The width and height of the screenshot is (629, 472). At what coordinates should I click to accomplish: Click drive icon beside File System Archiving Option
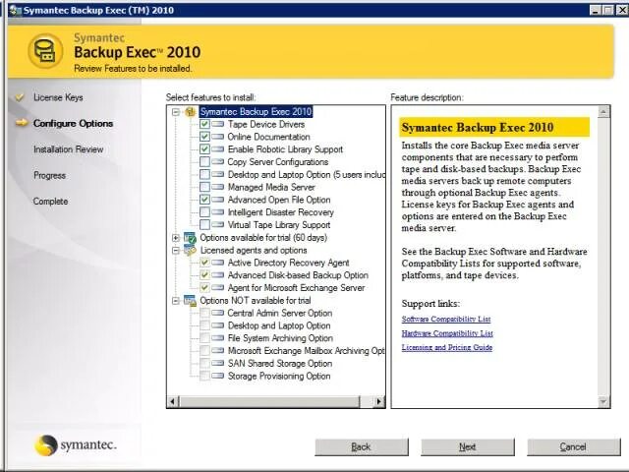(x=218, y=338)
